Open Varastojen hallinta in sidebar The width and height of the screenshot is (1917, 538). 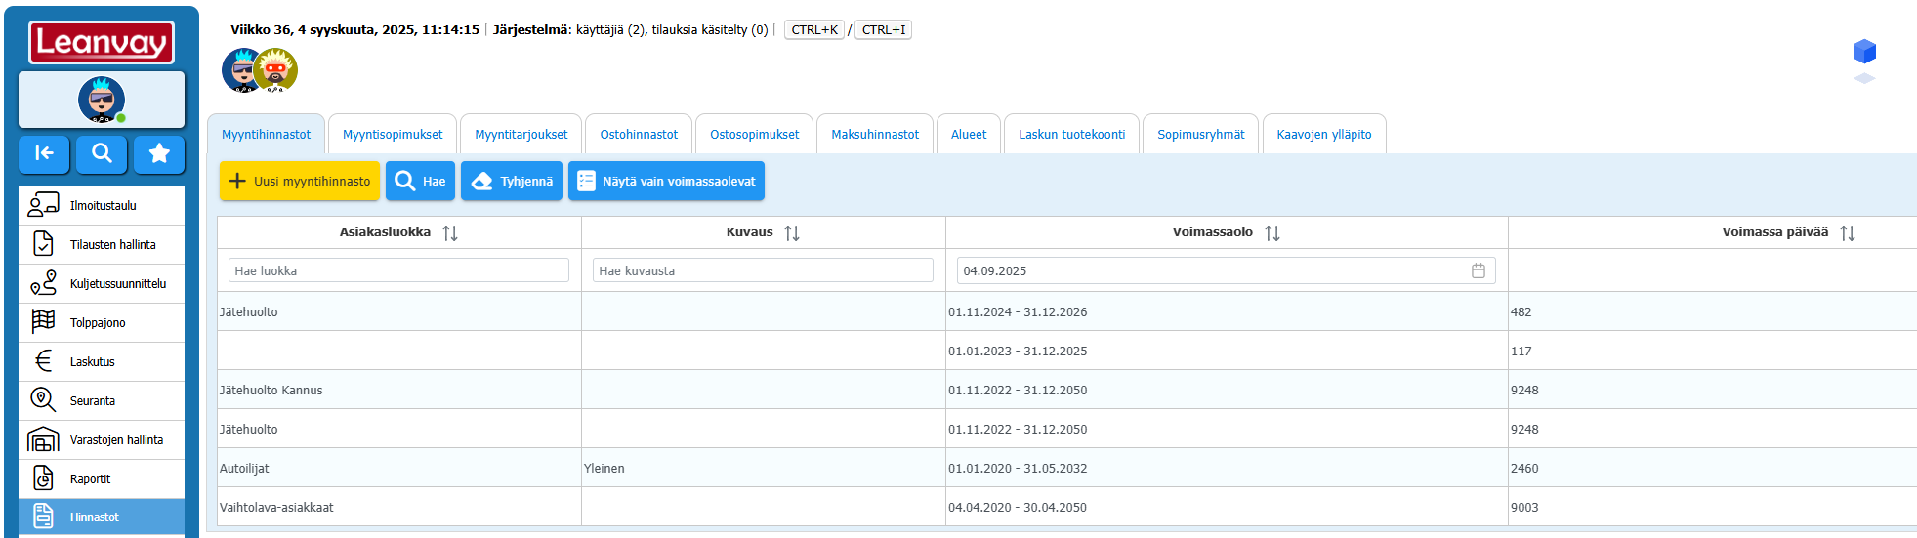[102, 440]
